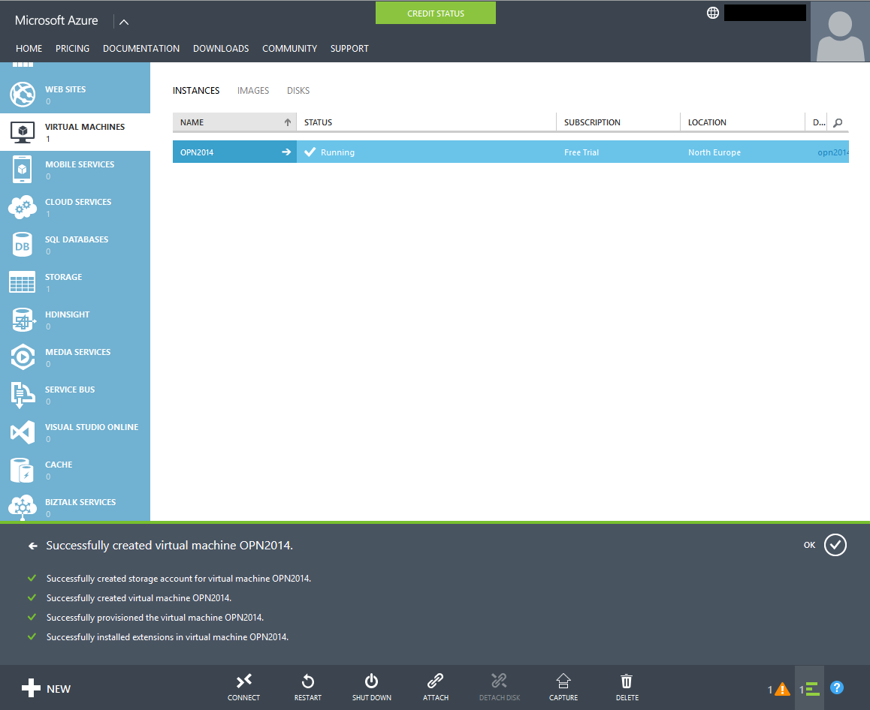The width and height of the screenshot is (870, 710).
Task: Open the help question mark icon
Action: point(837,687)
